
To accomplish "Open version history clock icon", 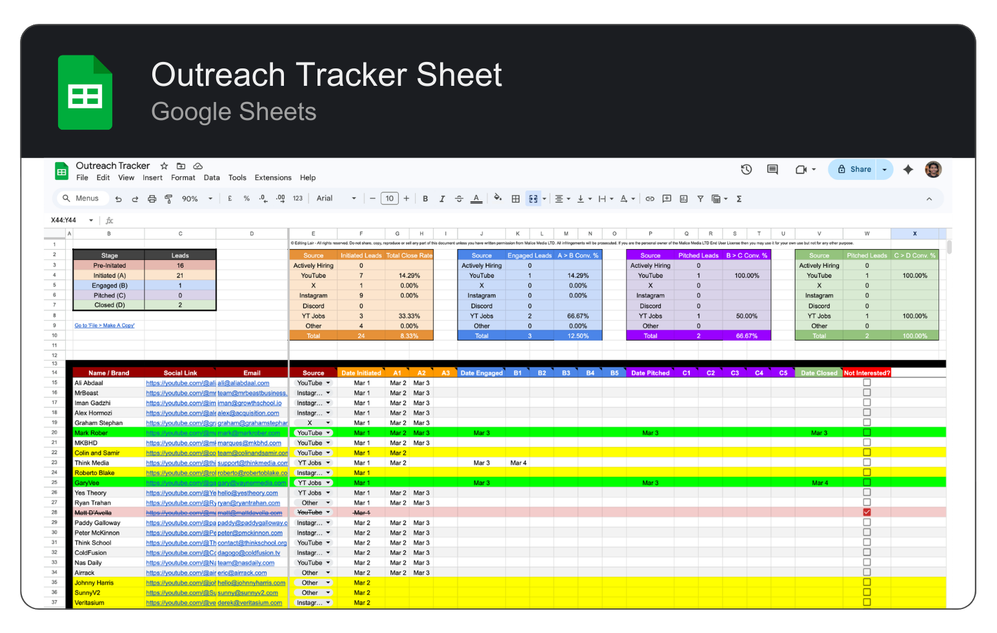I will tap(747, 170).
